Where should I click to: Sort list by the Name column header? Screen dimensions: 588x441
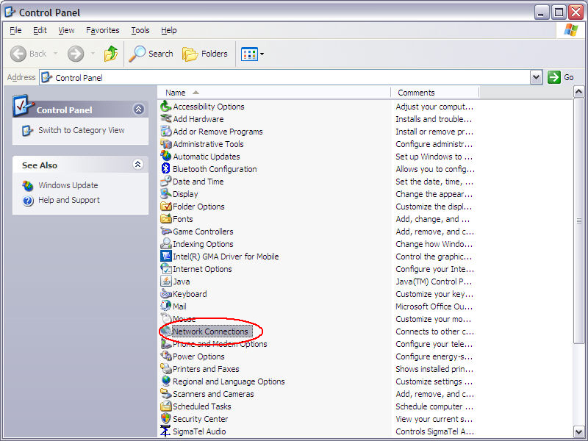(176, 93)
